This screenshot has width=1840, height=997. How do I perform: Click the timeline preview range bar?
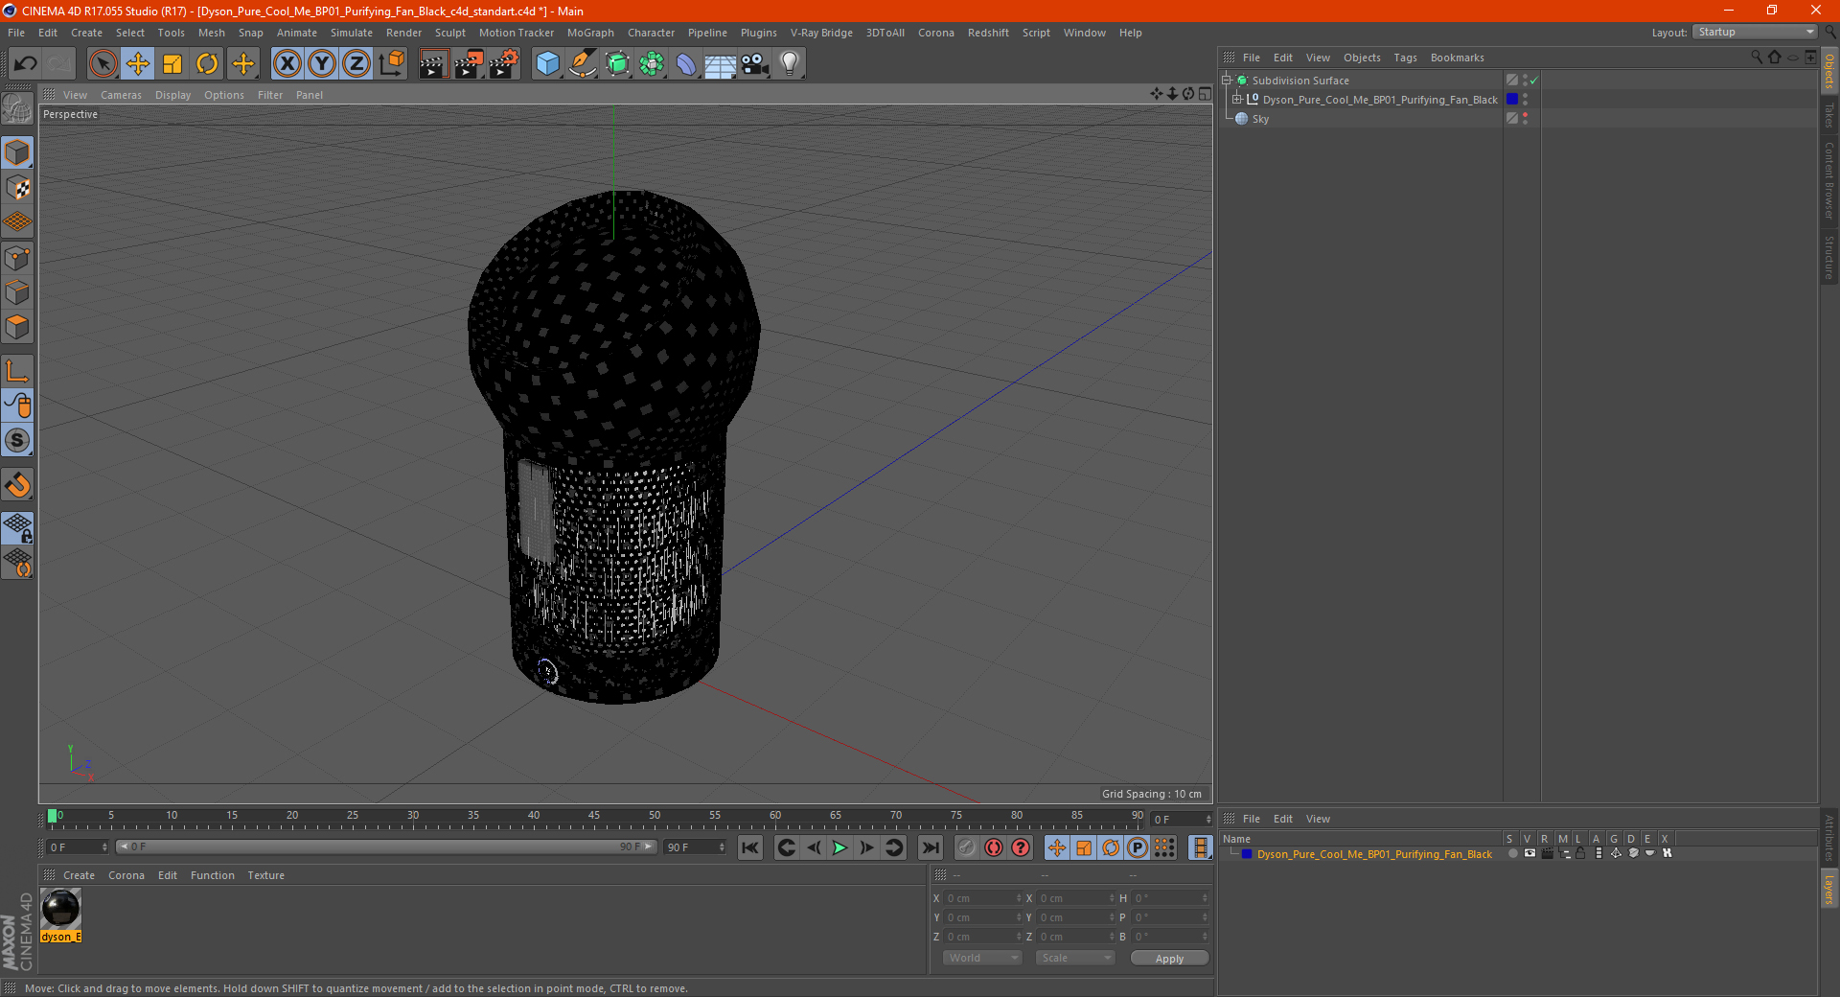point(385,846)
